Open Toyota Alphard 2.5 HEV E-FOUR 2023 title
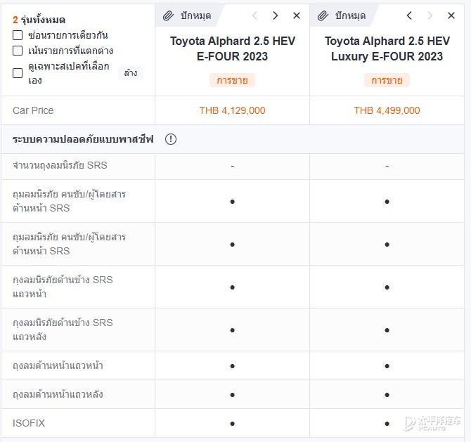471x442 pixels. click(x=233, y=48)
